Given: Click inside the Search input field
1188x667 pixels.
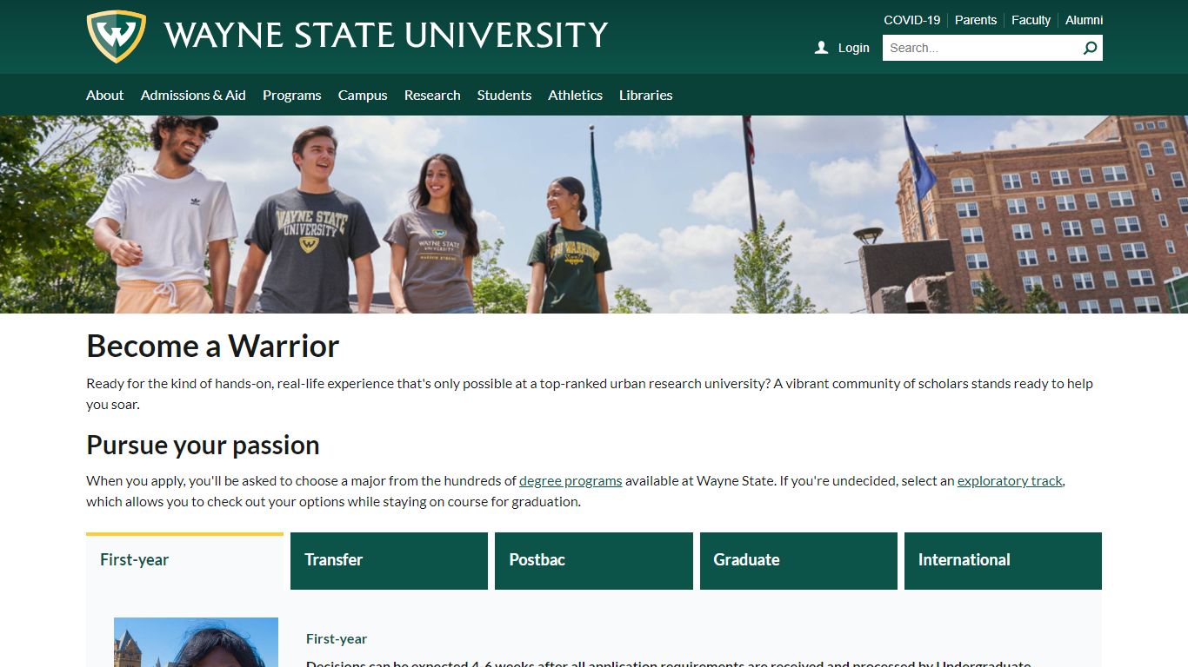Looking at the screenshot, I should click(x=974, y=48).
